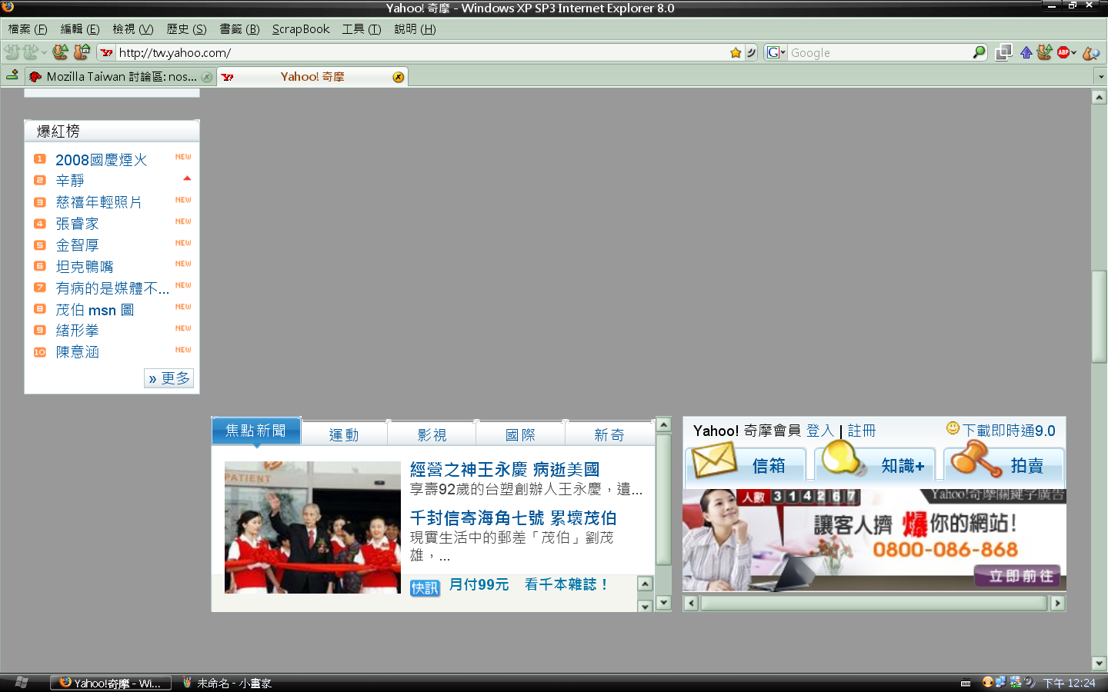
Task: Expand the list-all-tabs dropdown arrow
Action: (x=1100, y=77)
